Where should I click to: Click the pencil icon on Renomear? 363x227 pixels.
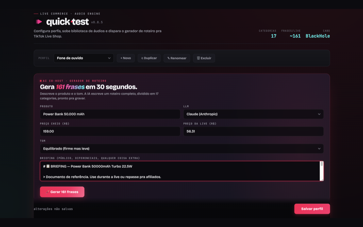click(168, 58)
